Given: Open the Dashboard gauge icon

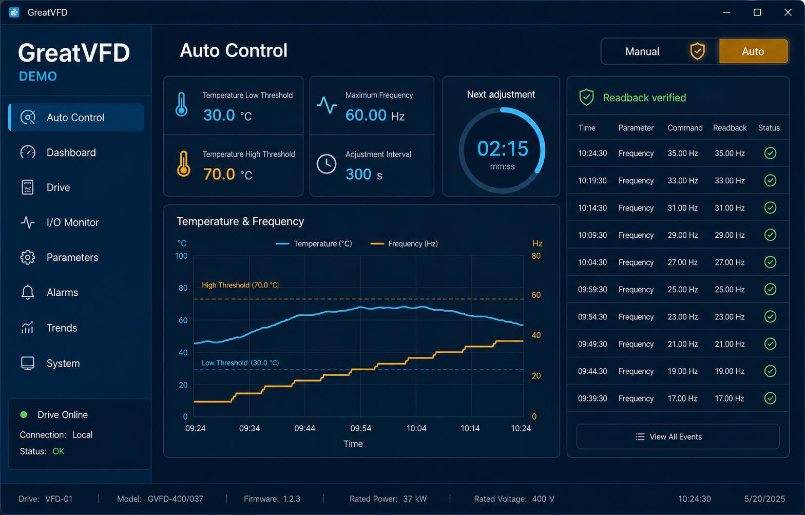Looking at the screenshot, I should pos(28,152).
